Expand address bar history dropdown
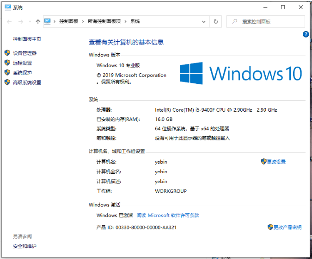 pos(205,21)
